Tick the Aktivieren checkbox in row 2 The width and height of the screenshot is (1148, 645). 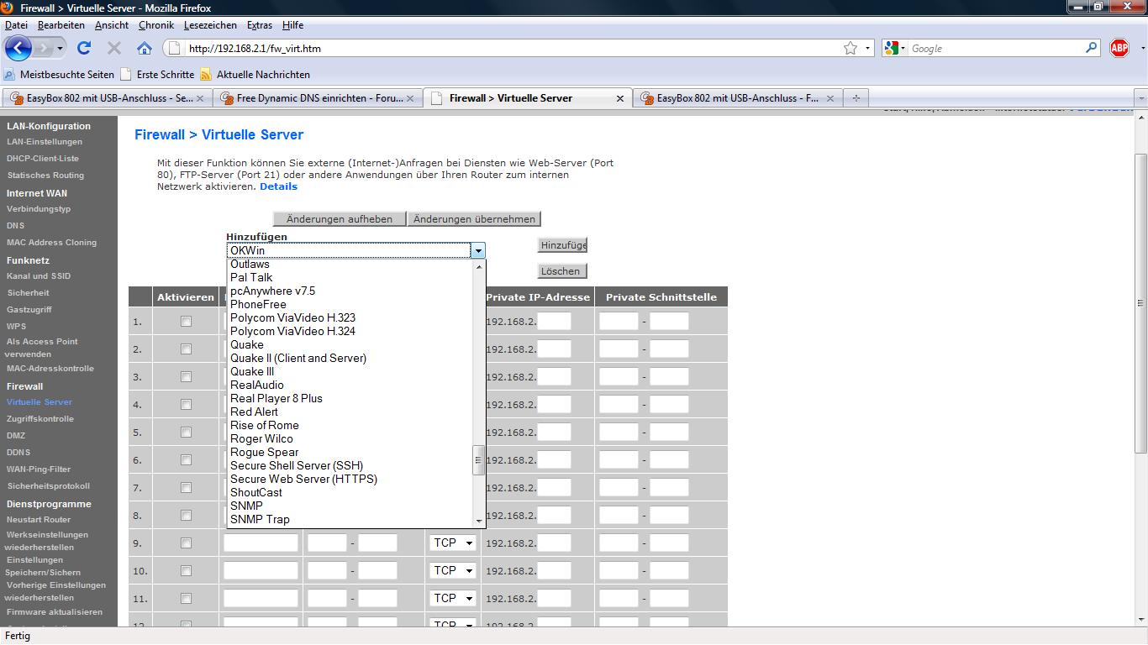pos(186,349)
